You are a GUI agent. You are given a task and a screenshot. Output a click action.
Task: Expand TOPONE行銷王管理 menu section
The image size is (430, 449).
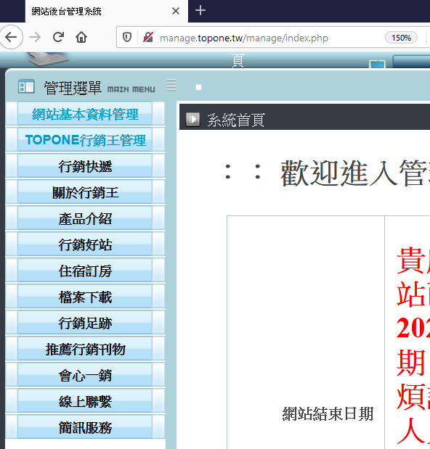point(85,140)
